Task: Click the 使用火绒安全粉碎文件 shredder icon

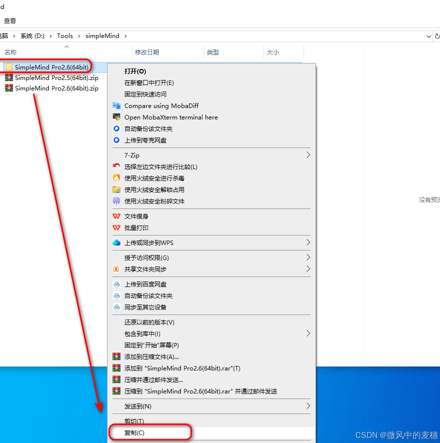Action: (x=115, y=201)
